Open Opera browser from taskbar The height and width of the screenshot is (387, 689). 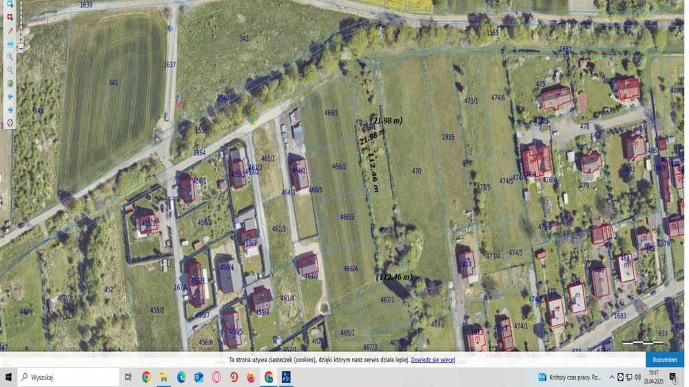[216, 377]
